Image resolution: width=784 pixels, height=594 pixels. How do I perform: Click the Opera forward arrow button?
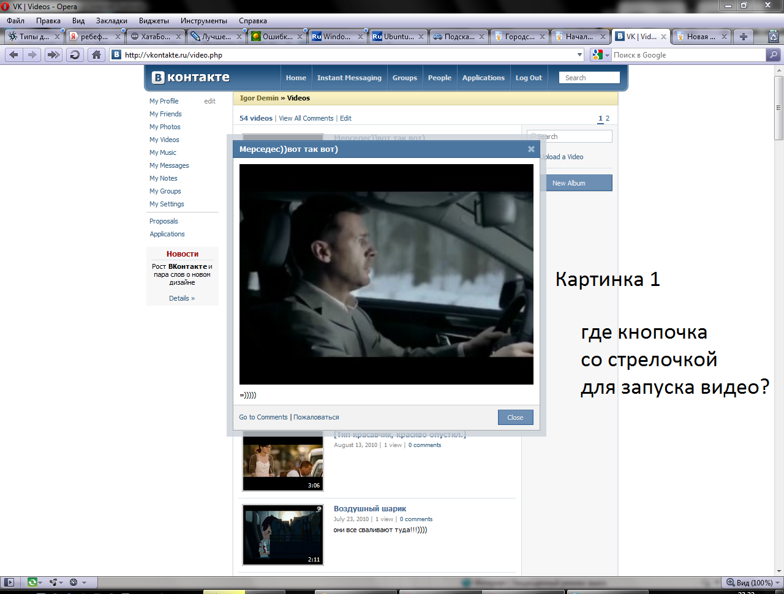32,55
